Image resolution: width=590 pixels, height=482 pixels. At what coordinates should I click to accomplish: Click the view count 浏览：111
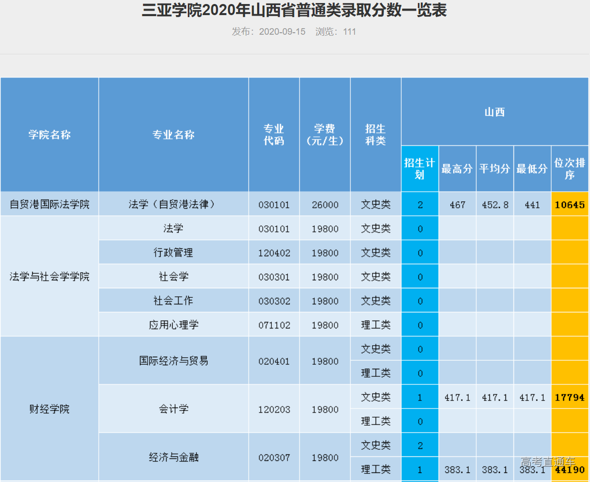[336, 32]
